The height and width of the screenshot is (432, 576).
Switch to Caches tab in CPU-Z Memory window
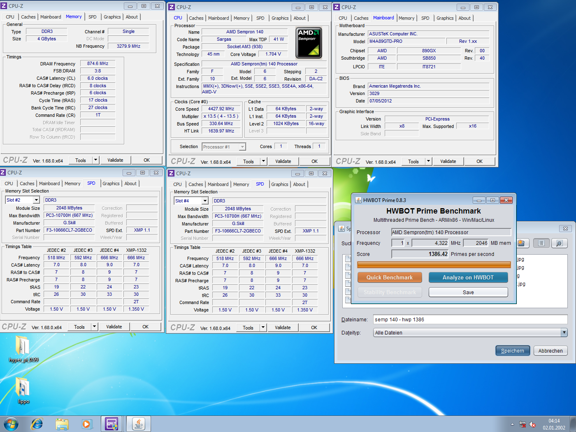tap(28, 17)
